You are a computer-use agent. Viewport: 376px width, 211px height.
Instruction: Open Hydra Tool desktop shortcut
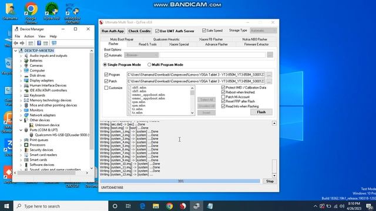[x=52, y=12]
